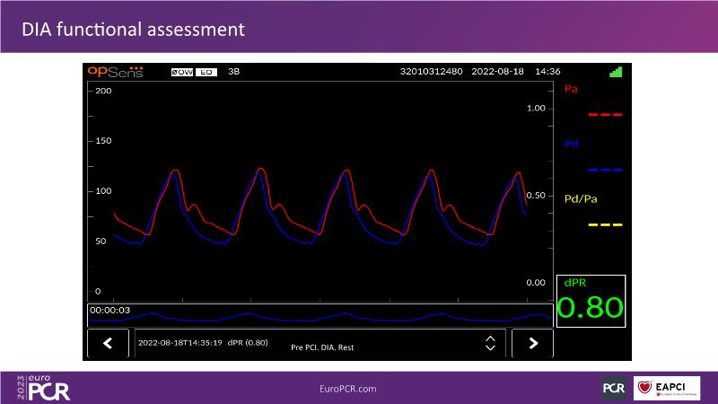Click the green signal strength icon
This screenshot has height=404, width=718.
point(615,71)
